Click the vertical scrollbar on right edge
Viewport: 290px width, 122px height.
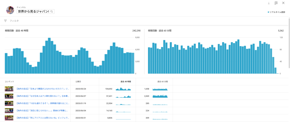pos(289,43)
